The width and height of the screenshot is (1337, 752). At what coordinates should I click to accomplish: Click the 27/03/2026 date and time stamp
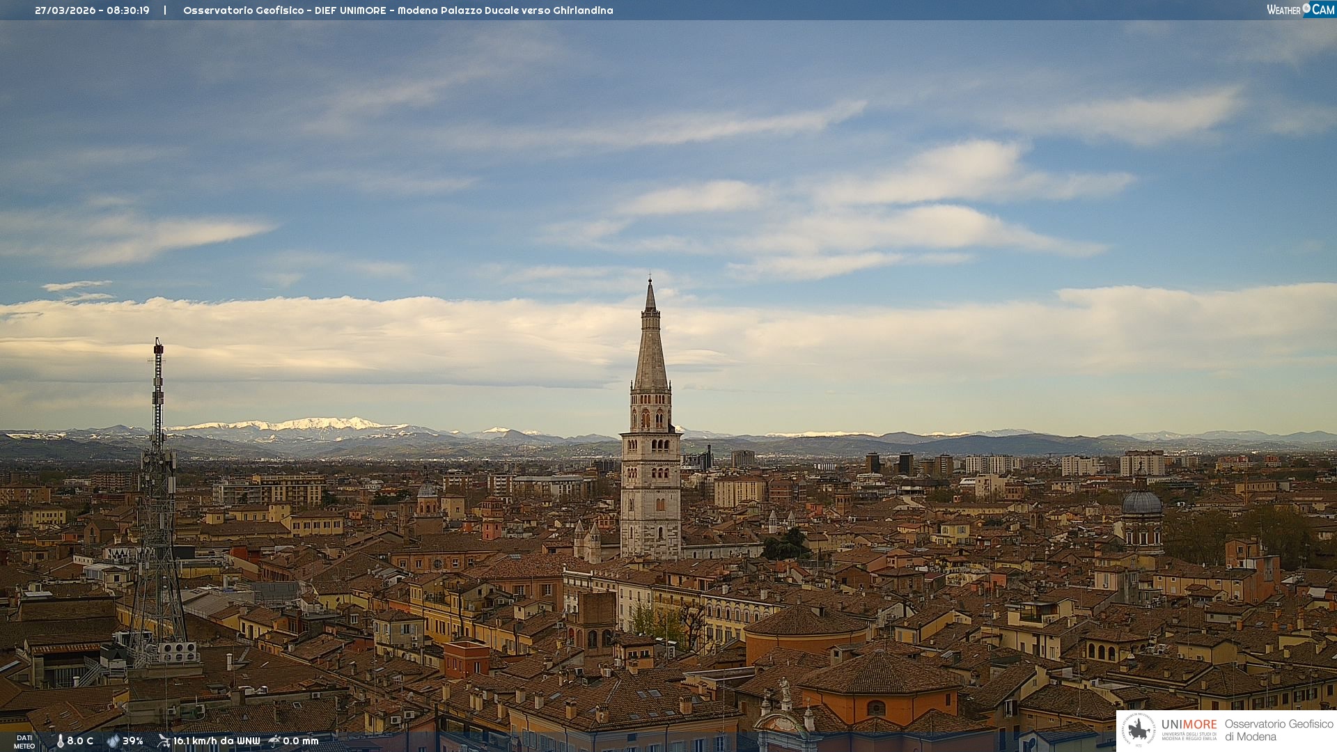point(92,10)
